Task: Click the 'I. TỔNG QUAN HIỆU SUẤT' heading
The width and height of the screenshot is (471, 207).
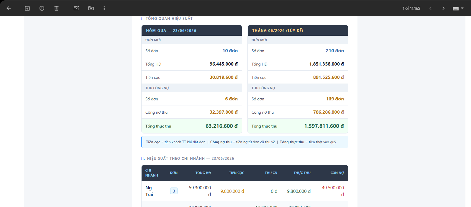Action: tap(167, 18)
